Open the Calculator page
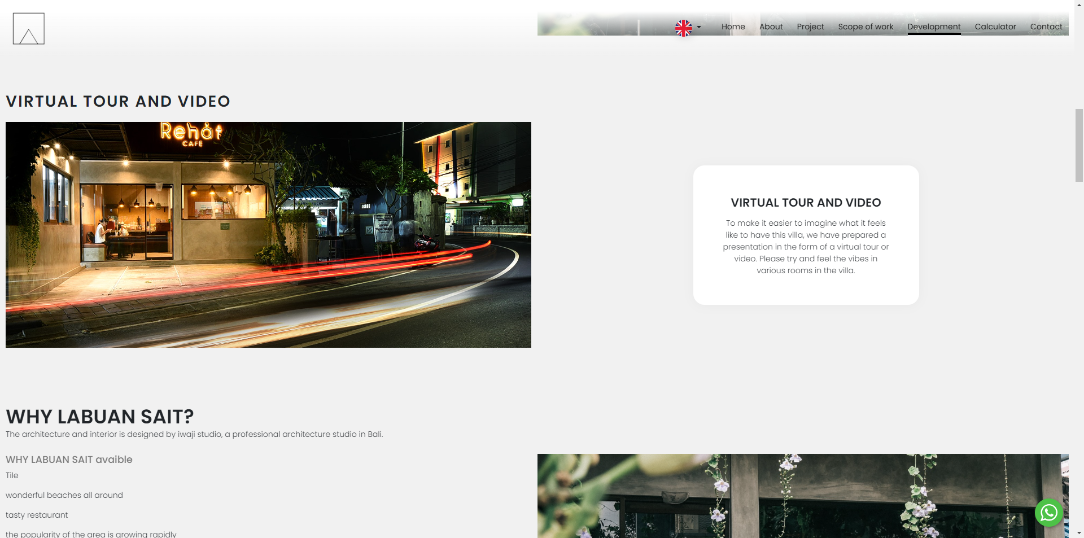The width and height of the screenshot is (1084, 538). click(995, 27)
